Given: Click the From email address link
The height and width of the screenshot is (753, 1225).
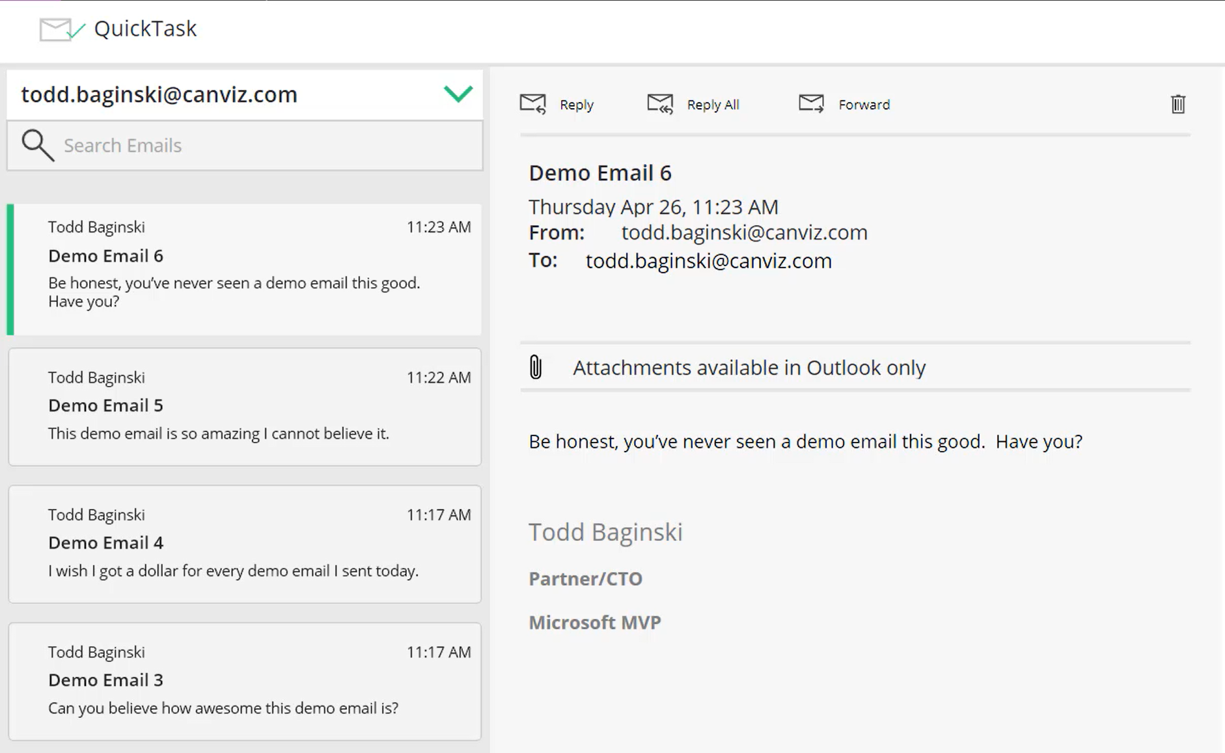Looking at the screenshot, I should [744, 232].
